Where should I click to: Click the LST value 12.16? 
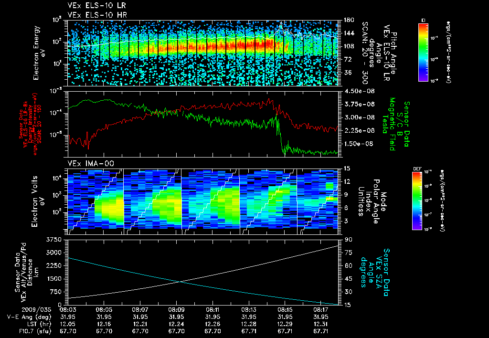tap(104, 324)
